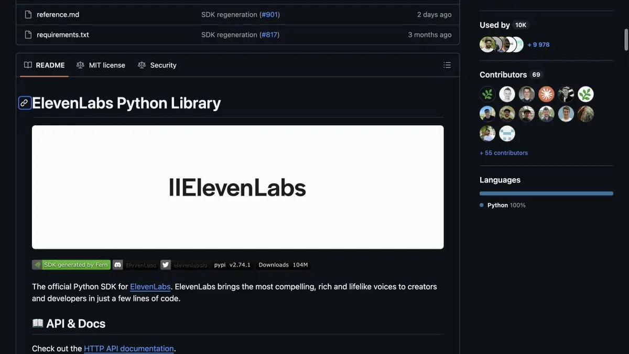Image resolution: width=629 pixels, height=354 pixels.
Task: Click the file icon beside requirements.txt
Action: (x=28, y=35)
